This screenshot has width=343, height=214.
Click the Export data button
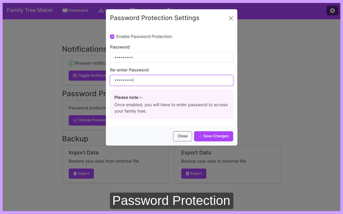pos(194,174)
